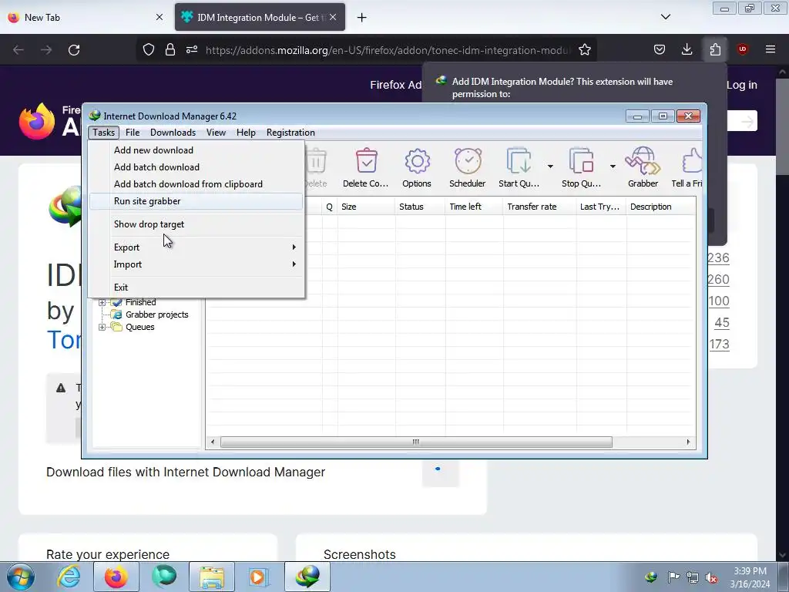The width and height of the screenshot is (789, 592).
Task: Select Run site grabber
Action: (x=196, y=201)
